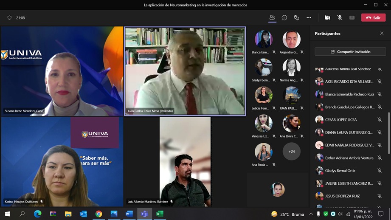Click the Photos app taskbar icon
Image resolution: width=391 pixels, height=220 pixels.
click(x=114, y=214)
